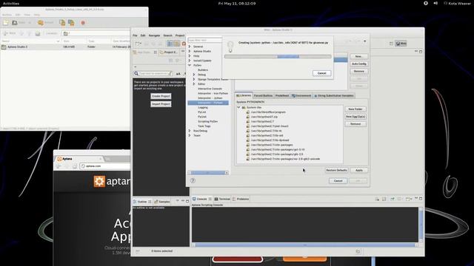474x266 pixels.
Task: Click the maximize icon of the Console panel
Action: (x=421, y=199)
